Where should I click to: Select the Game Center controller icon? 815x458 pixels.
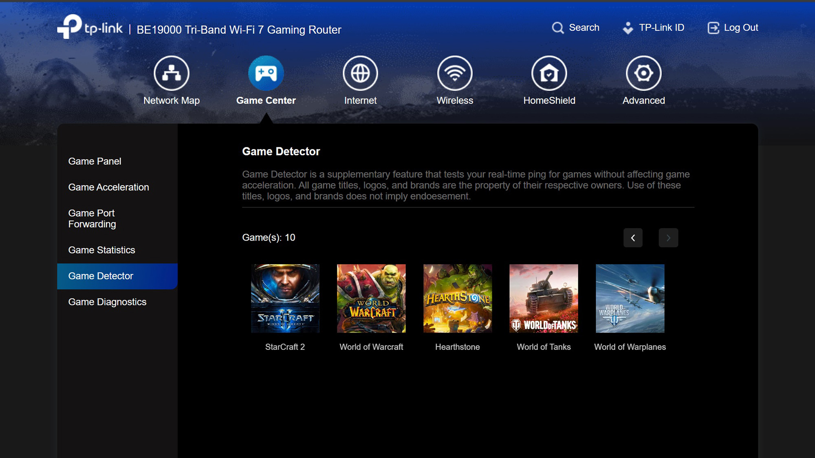click(x=266, y=73)
